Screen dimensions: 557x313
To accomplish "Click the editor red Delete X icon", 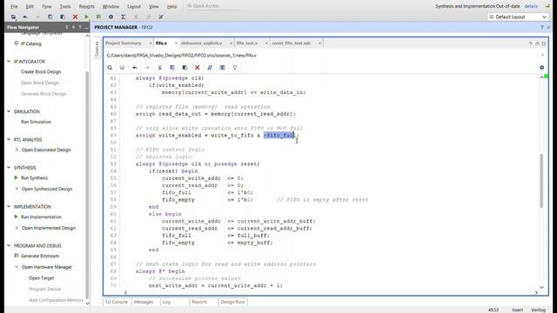I will (198, 68).
